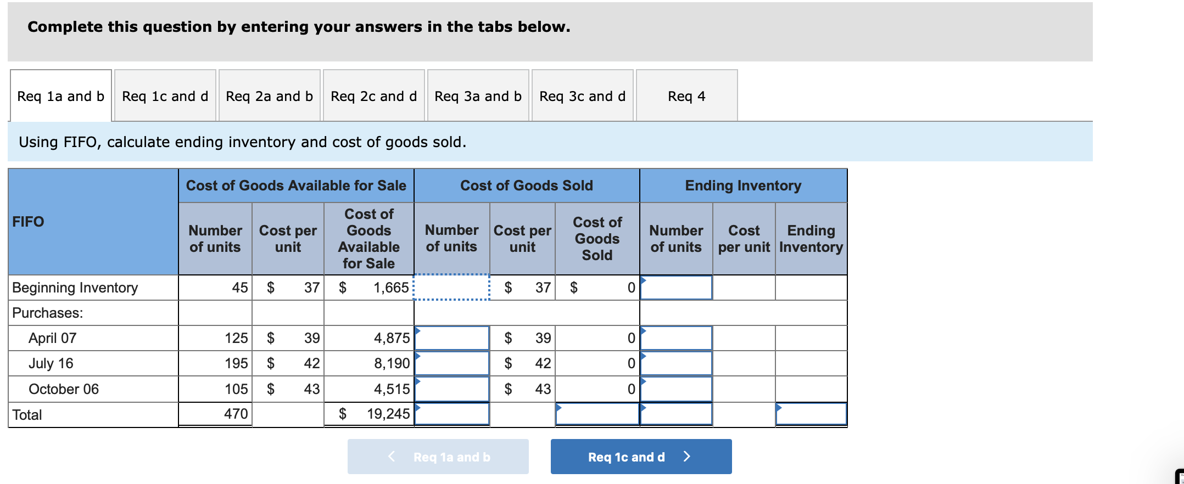Open the Req 3a and b tab
This screenshot has width=1184, height=484.
pyautogui.click(x=477, y=96)
